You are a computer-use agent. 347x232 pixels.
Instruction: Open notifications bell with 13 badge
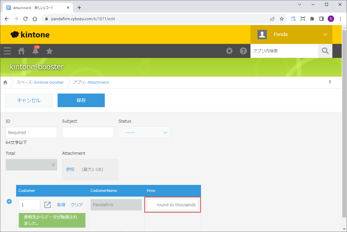tap(35, 51)
